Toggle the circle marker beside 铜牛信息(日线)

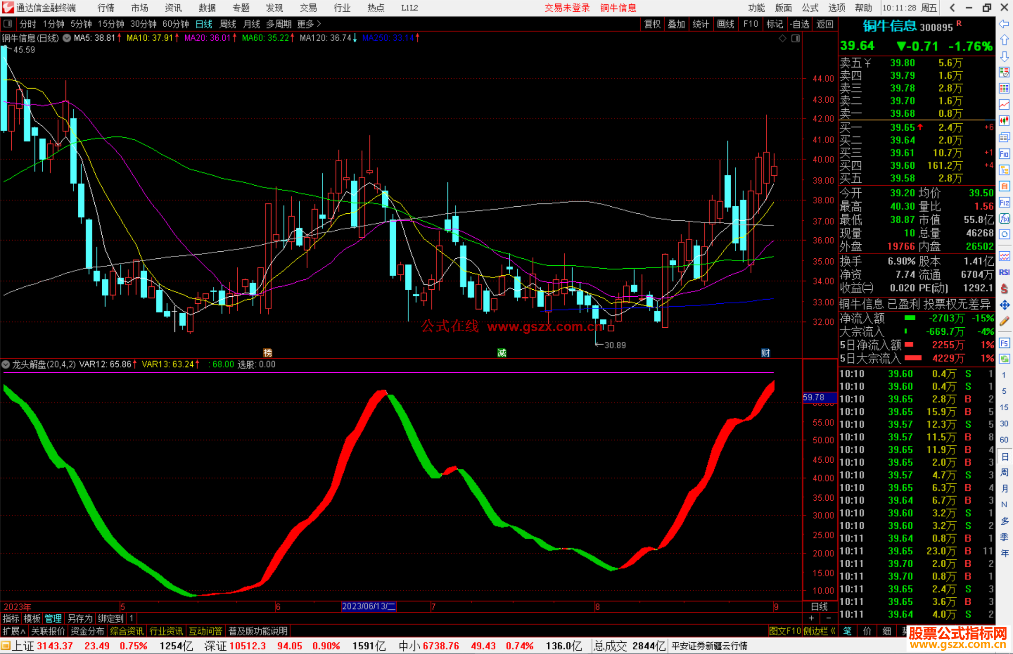coord(67,38)
